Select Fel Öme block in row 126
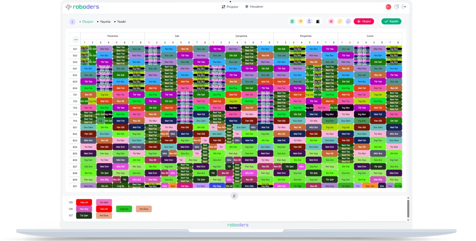The height and width of the screenshot is (241, 476). coord(144,209)
